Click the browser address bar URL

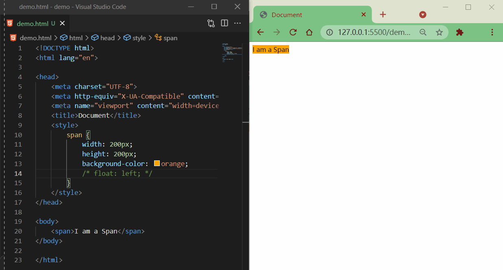click(374, 32)
